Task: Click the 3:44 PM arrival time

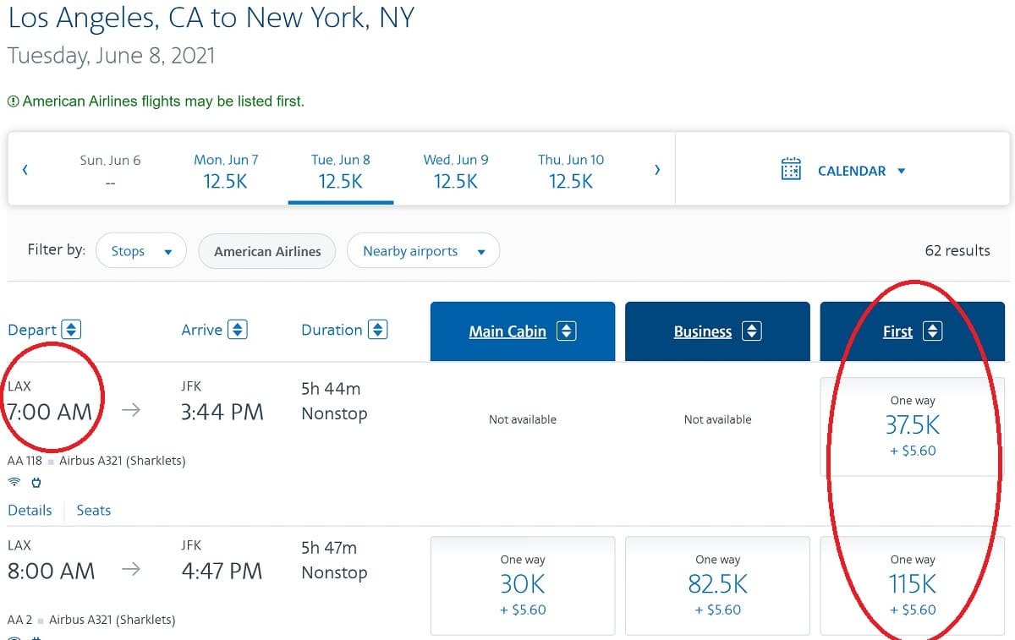Action: coord(222,412)
